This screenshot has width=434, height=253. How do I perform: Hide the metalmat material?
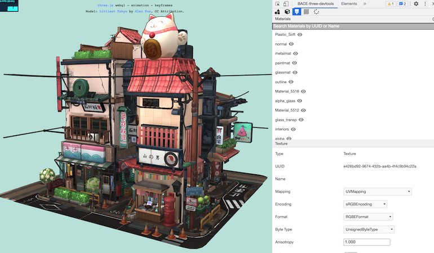tap(295, 53)
